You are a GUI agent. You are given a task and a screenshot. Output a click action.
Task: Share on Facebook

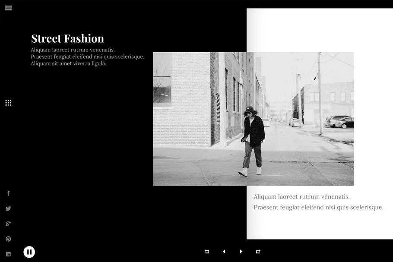coord(8,194)
